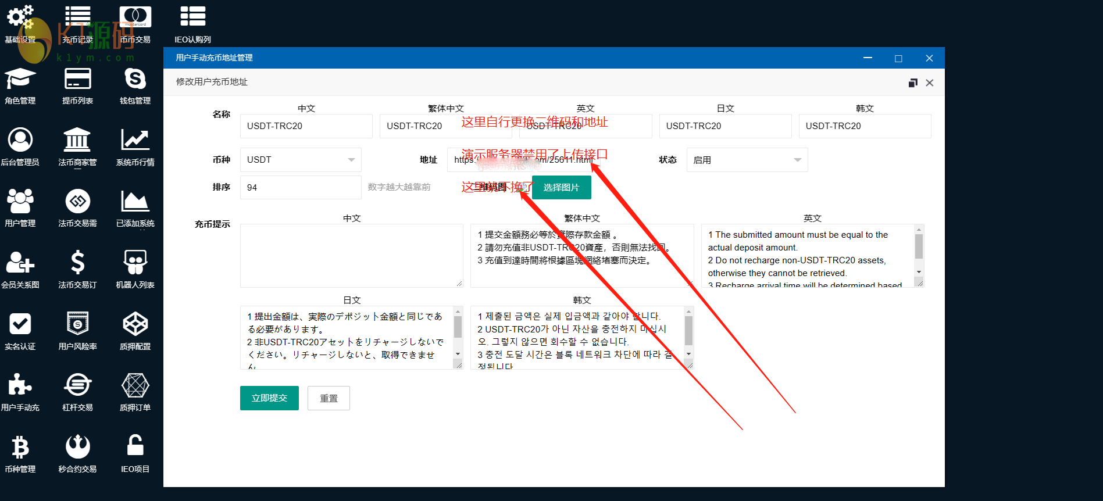Open 后台管理员 user icon
This screenshot has height=501, width=1103.
pos(20,140)
